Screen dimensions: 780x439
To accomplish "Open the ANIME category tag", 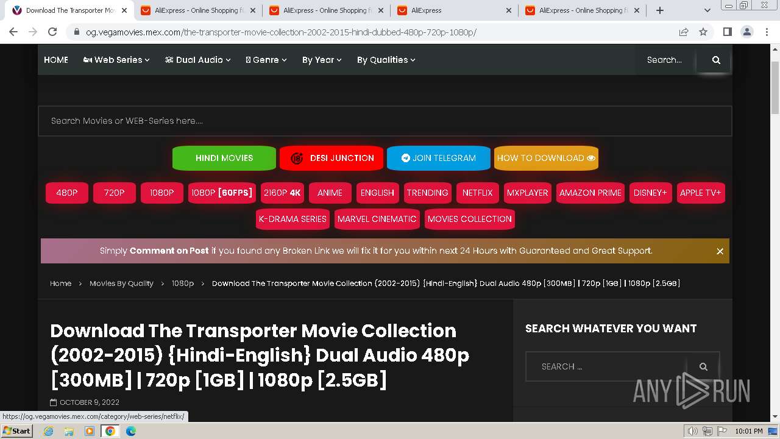I will tap(330, 193).
